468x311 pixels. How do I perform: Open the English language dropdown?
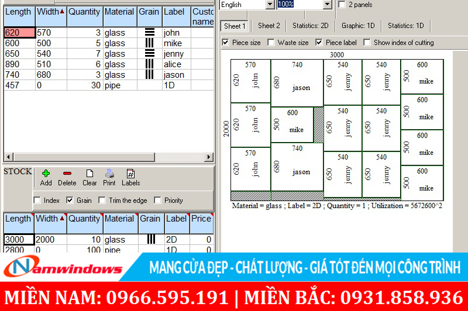pyautogui.click(x=270, y=5)
